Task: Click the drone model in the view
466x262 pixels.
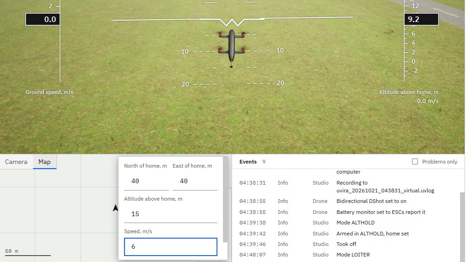Action: pos(232,49)
